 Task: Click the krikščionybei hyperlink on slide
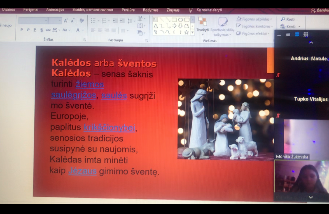109,128
